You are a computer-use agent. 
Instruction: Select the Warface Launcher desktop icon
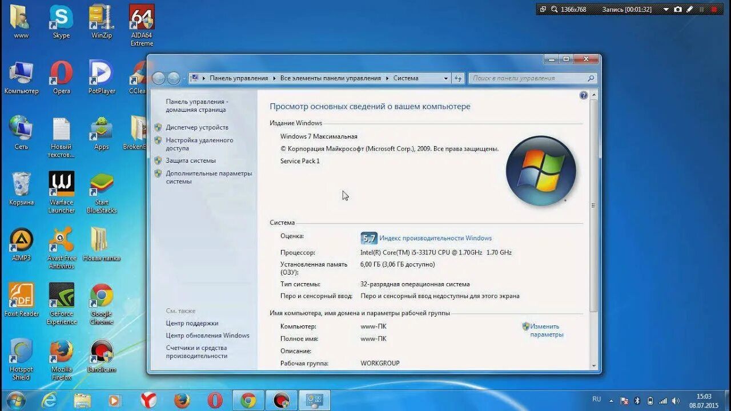pyautogui.click(x=61, y=192)
